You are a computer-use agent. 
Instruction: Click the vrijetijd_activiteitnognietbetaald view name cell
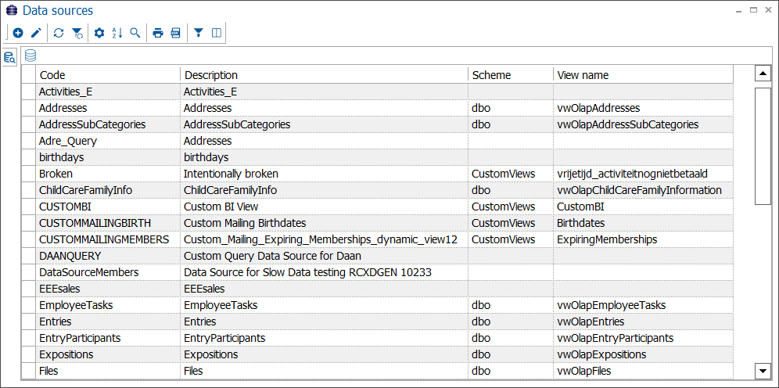643,174
